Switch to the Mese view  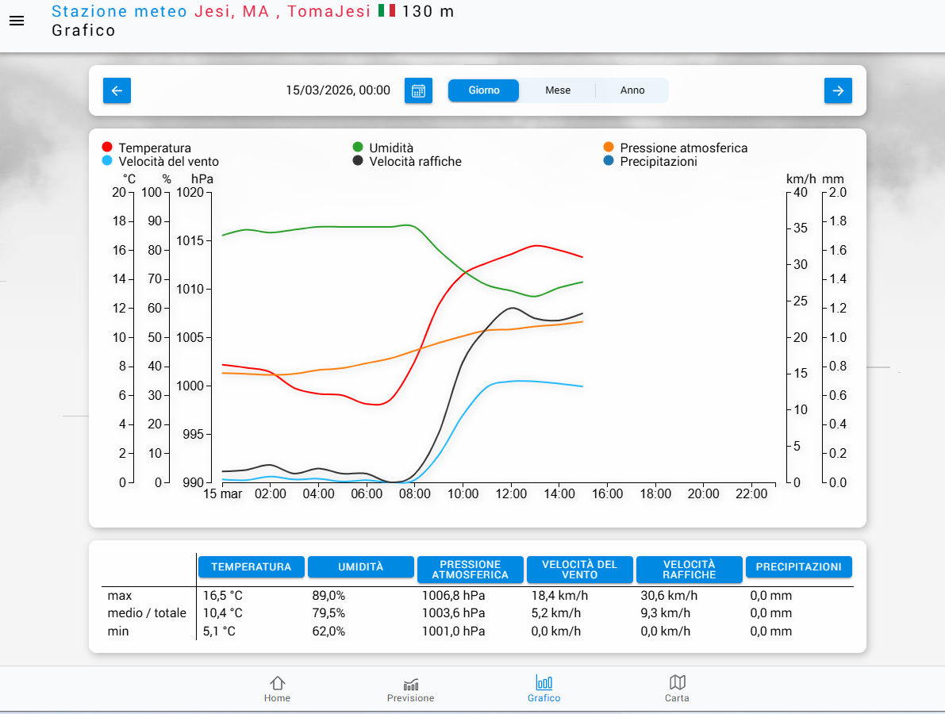click(x=558, y=90)
